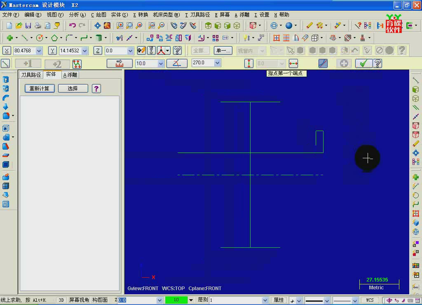Image resolution: width=422 pixels, height=305 pixels.
Task: Click the FastPoint plus-lightning icon
Action: (141, 50)
